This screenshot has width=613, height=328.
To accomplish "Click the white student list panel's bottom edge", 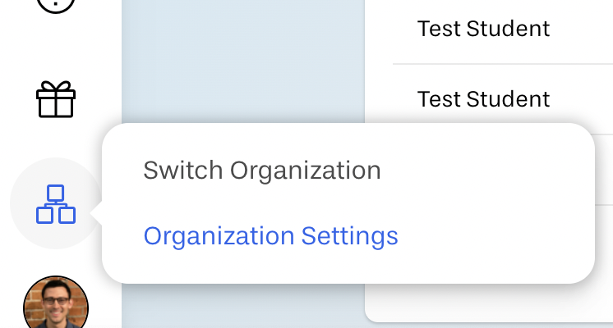I will pyautogui.click(x=489, y=321).
